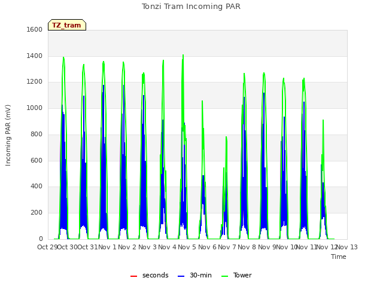
Task: Click the 800 y-axis tick label
Action: click(x=37, y=134)
